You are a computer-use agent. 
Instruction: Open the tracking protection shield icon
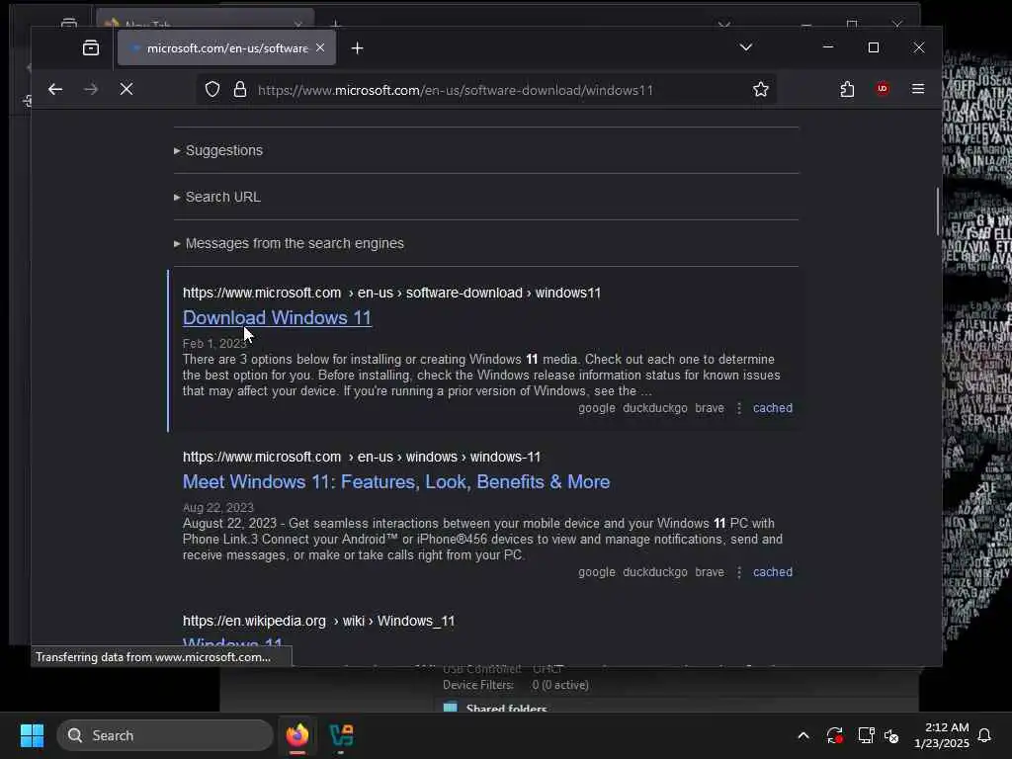(212, 90)
